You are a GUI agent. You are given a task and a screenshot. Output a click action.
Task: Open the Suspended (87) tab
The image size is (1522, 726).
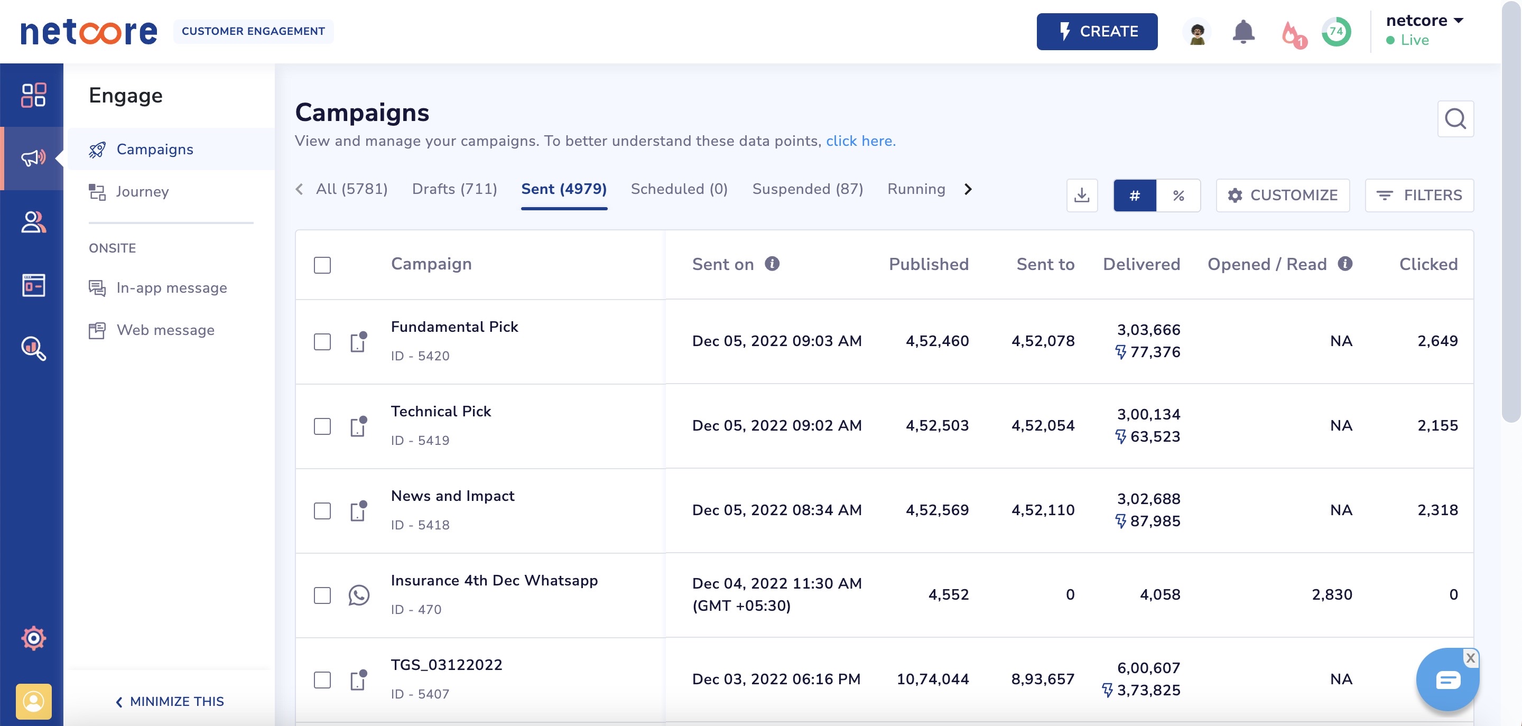tap(807, 189)
